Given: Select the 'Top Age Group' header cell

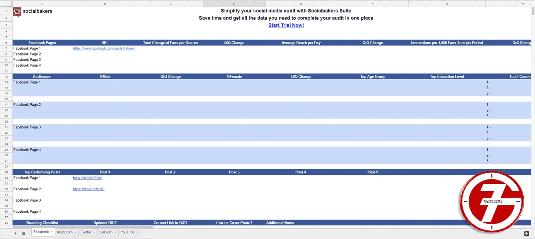Looking at the screenshot, I should (373, 76).
